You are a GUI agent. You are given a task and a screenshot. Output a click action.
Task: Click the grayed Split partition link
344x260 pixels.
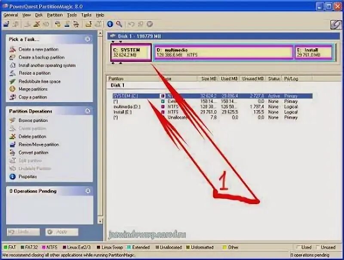tap(30, 161)
